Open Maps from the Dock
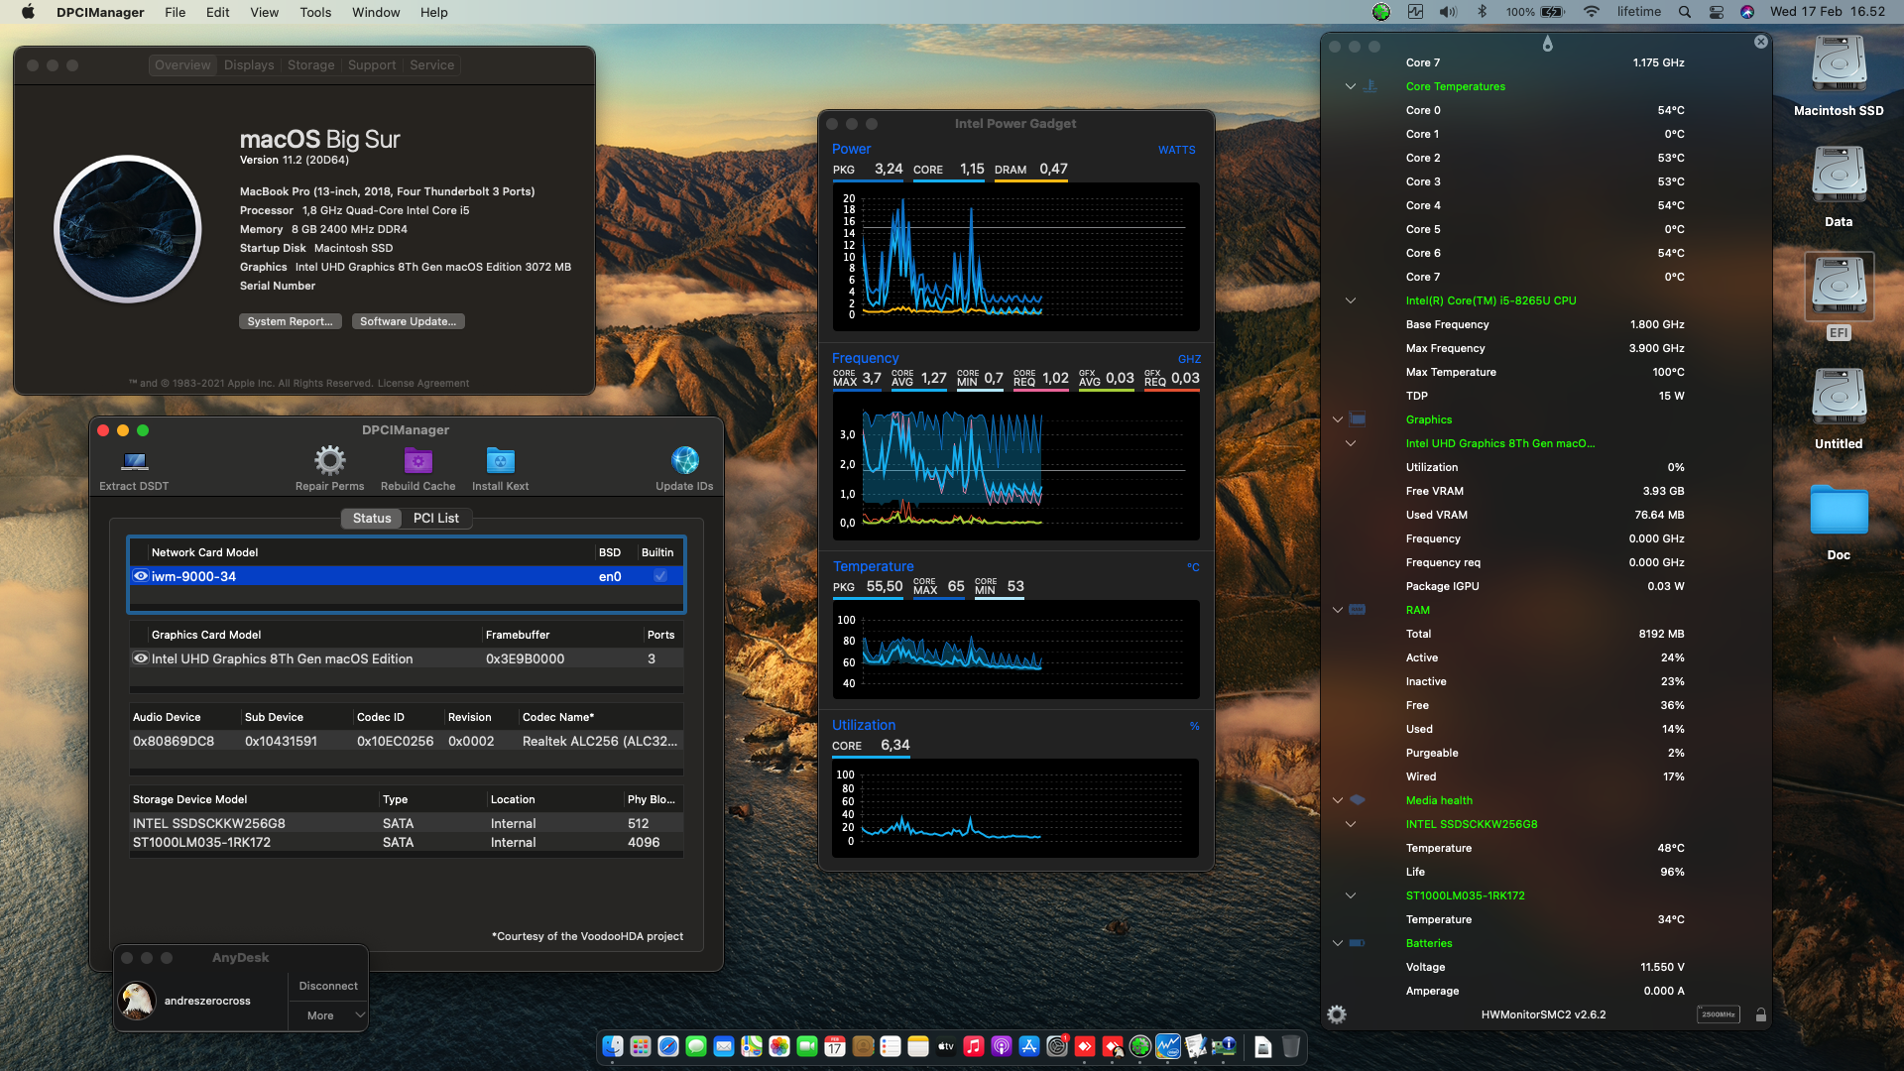Screen dimensions: 1904x1071 point(752,1046)
